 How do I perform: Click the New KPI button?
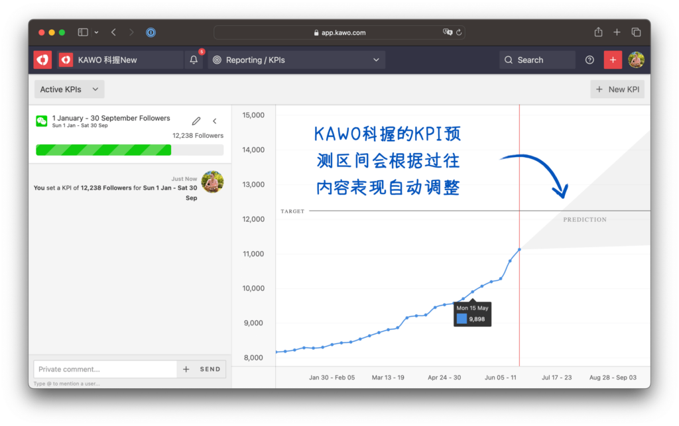[617, 89]
